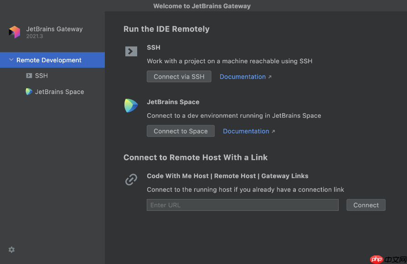
Task: Click the Space logo in the sidebar tree
Action: pyautogui.click(x=29, y=92)
